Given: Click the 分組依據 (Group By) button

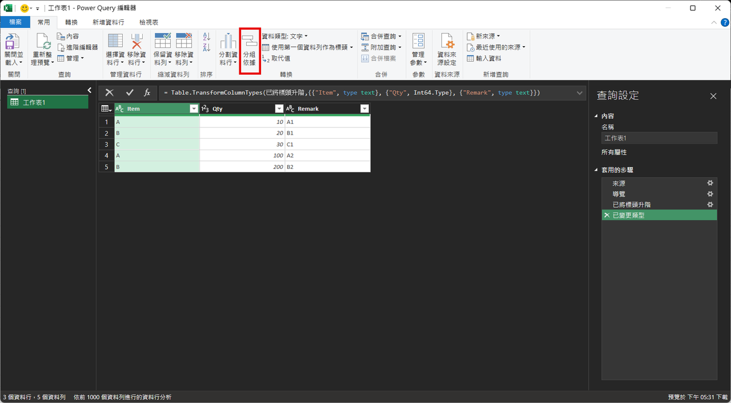Looking at the screenshot, I should [250, 50].
